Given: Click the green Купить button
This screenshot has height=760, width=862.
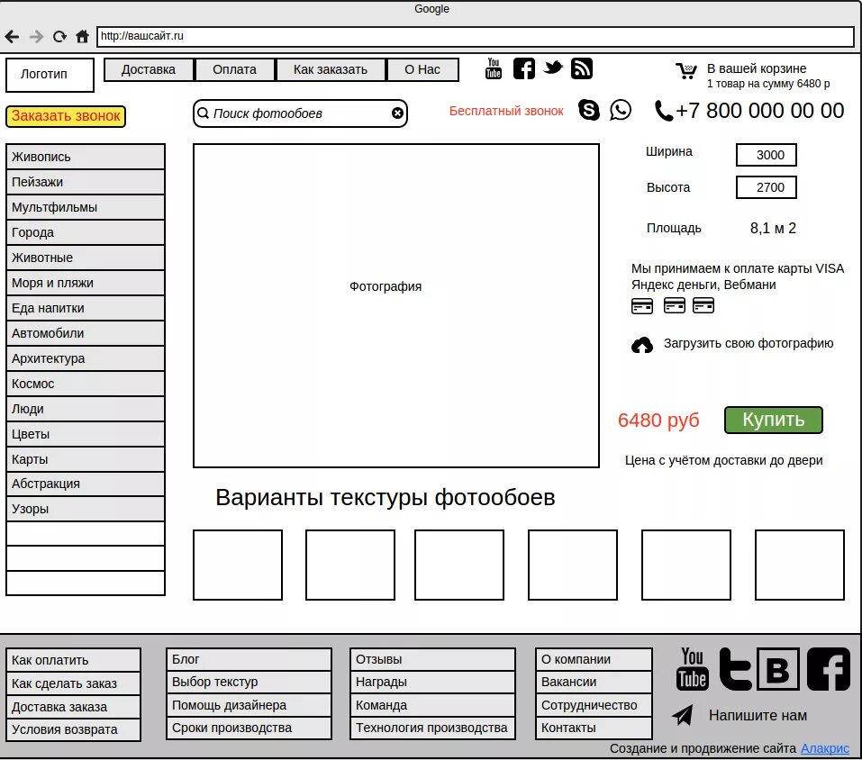Looking at the screenshot, I should coord(774,420).
